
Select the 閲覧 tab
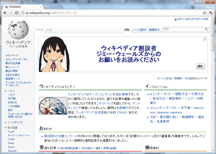(127, 30)
